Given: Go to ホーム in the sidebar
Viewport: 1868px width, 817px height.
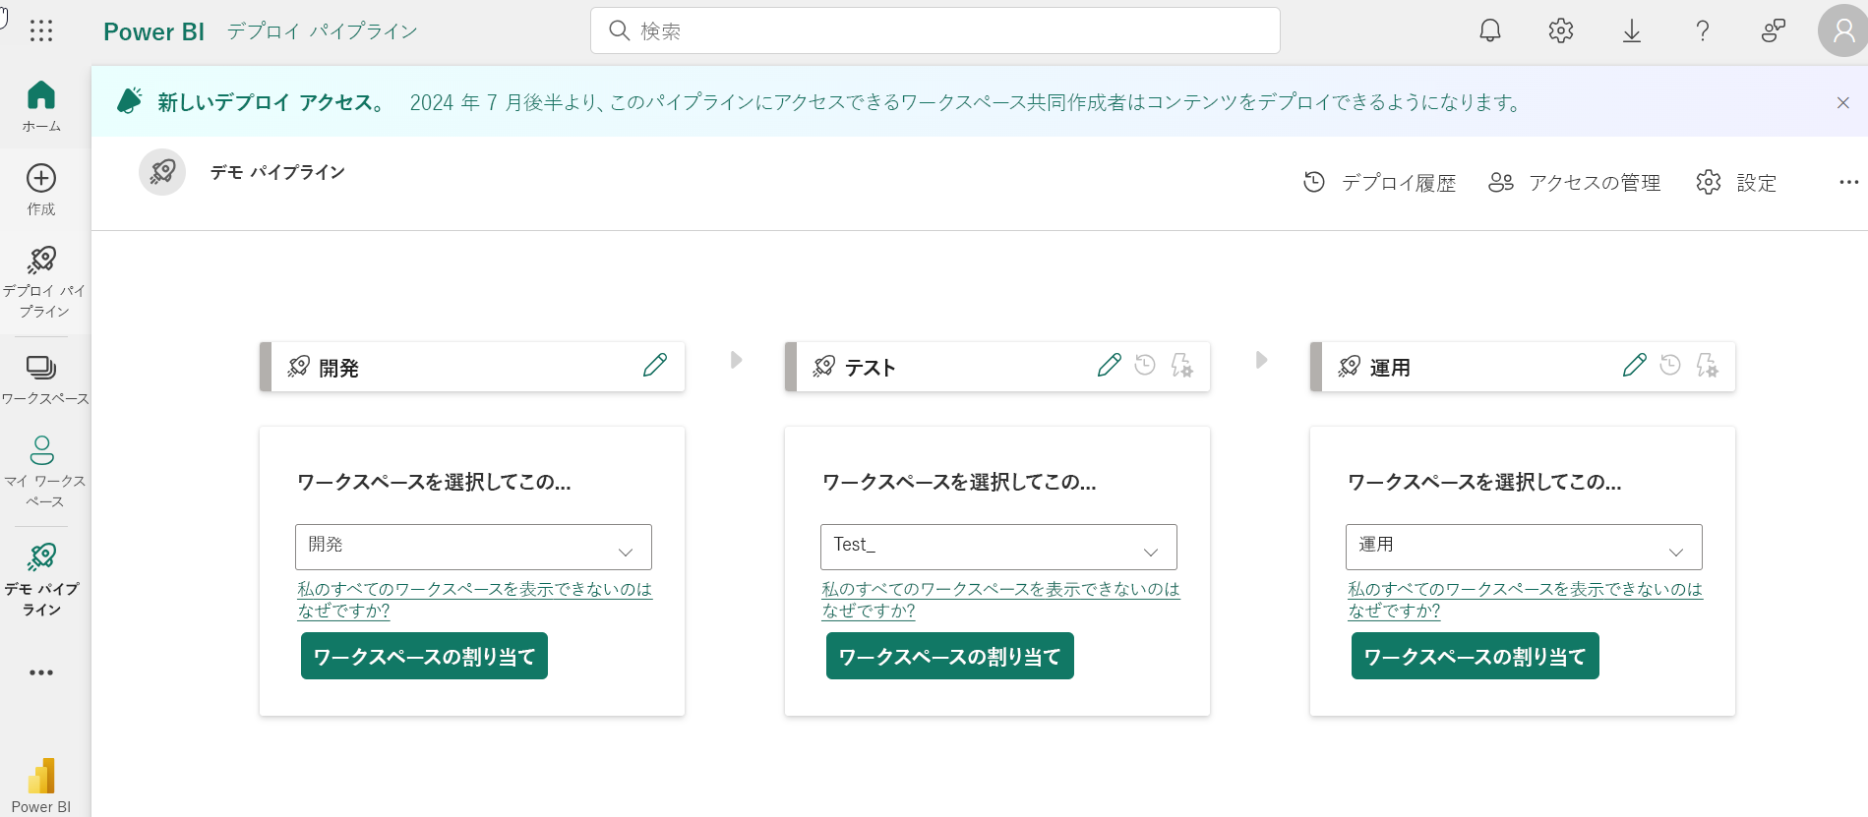Looking at the screenshot, I should coord(41,106).
